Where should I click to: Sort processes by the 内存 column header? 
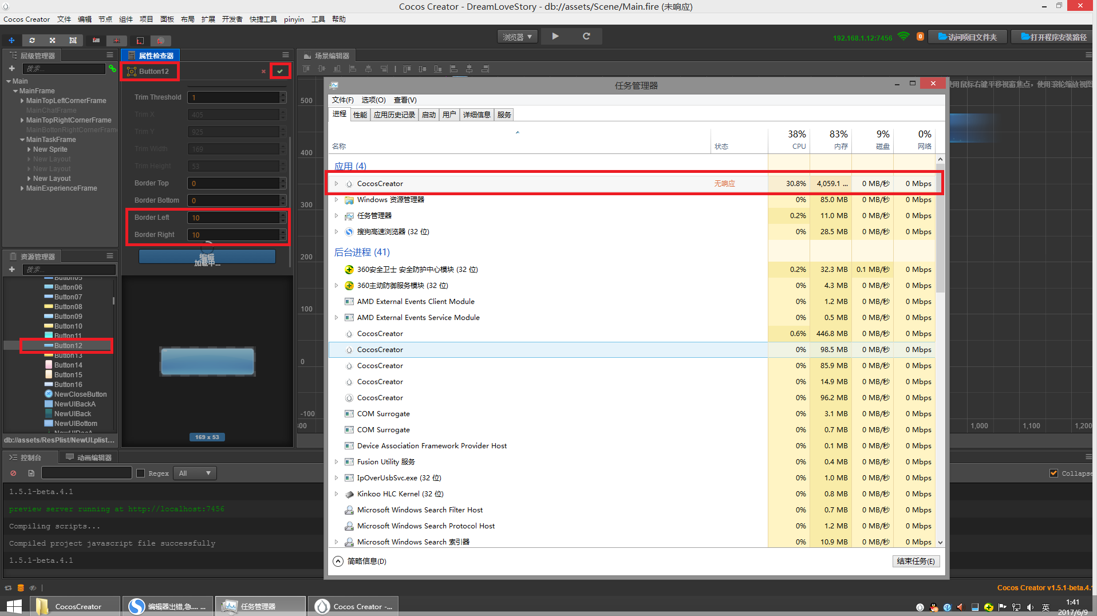coord(831,140)
